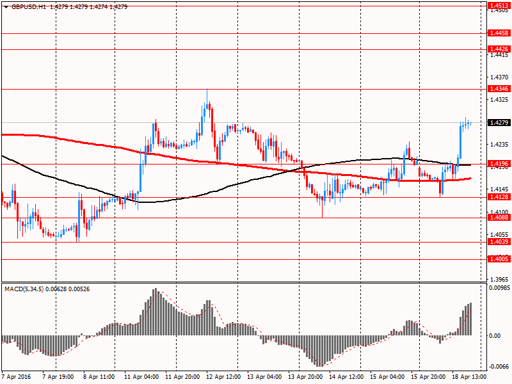Select the 1.4346 red price level label
The image size is (512, 384).
tap(499, 89)
